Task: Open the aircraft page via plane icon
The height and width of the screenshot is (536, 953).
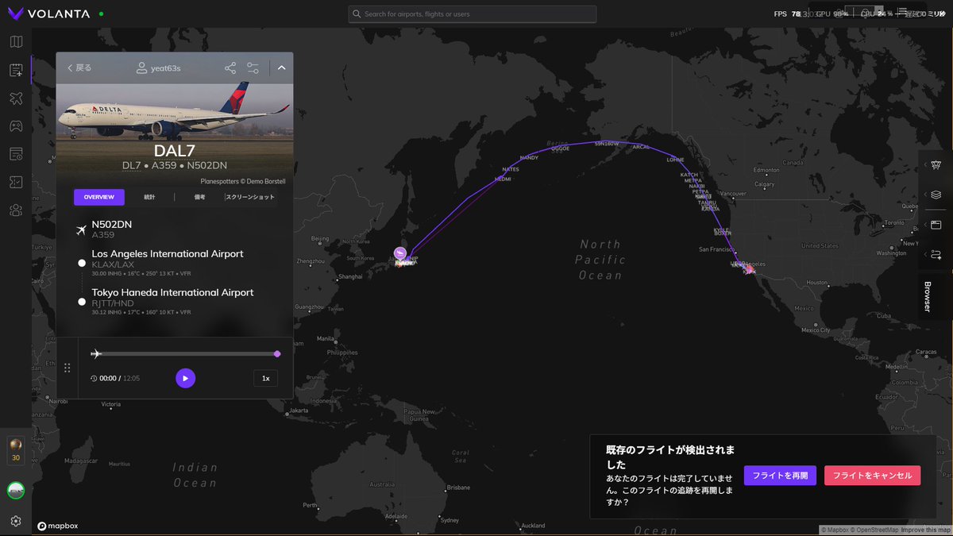Action: point(16,98)
